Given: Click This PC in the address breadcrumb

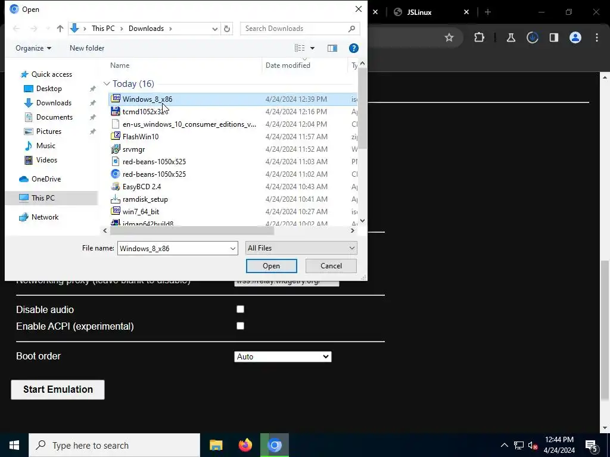Looking at the screenshot, I should point(103,29).
